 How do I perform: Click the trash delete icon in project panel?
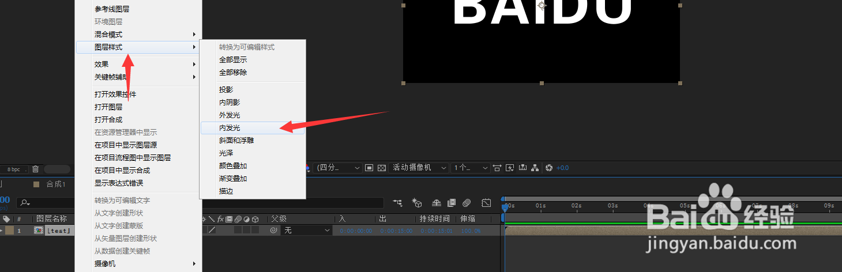coord(35,169)
